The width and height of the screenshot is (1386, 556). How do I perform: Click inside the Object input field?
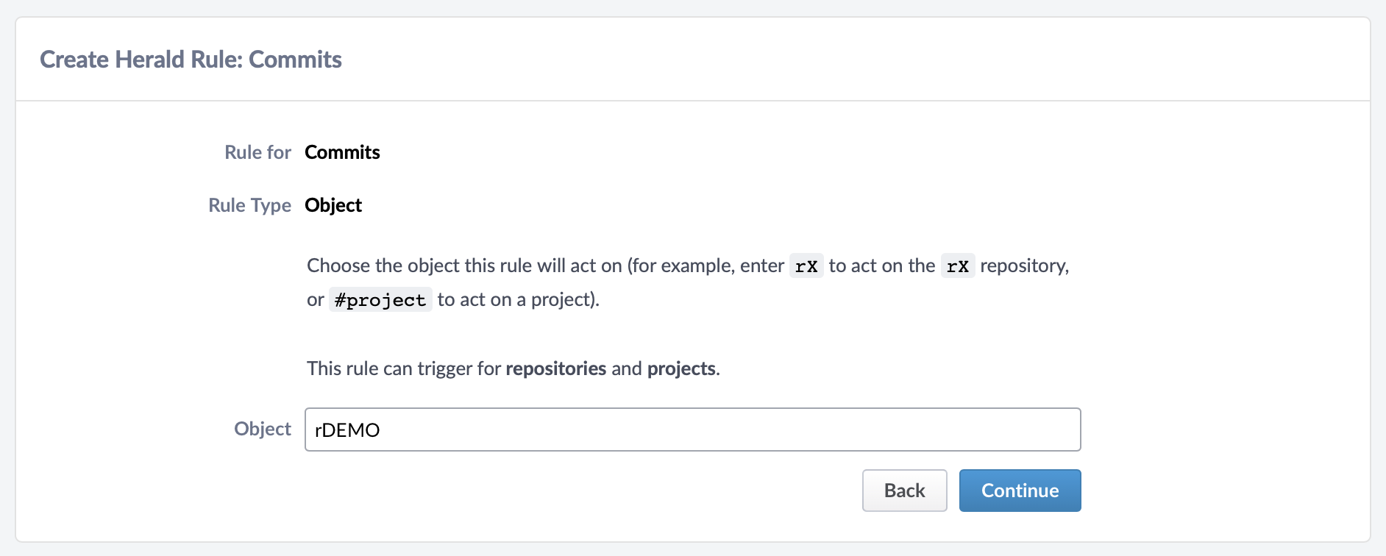point(662,430)
